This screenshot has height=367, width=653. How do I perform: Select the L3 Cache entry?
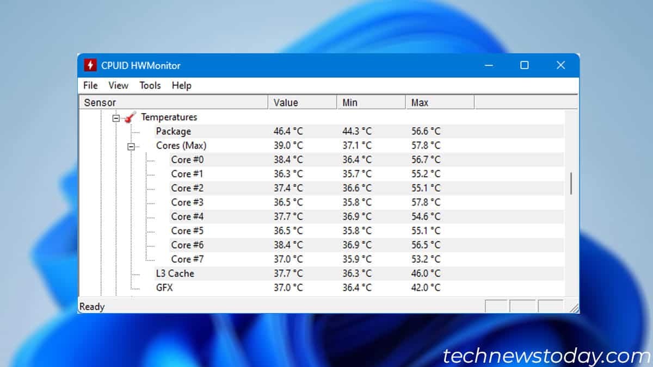pos(175,273)
